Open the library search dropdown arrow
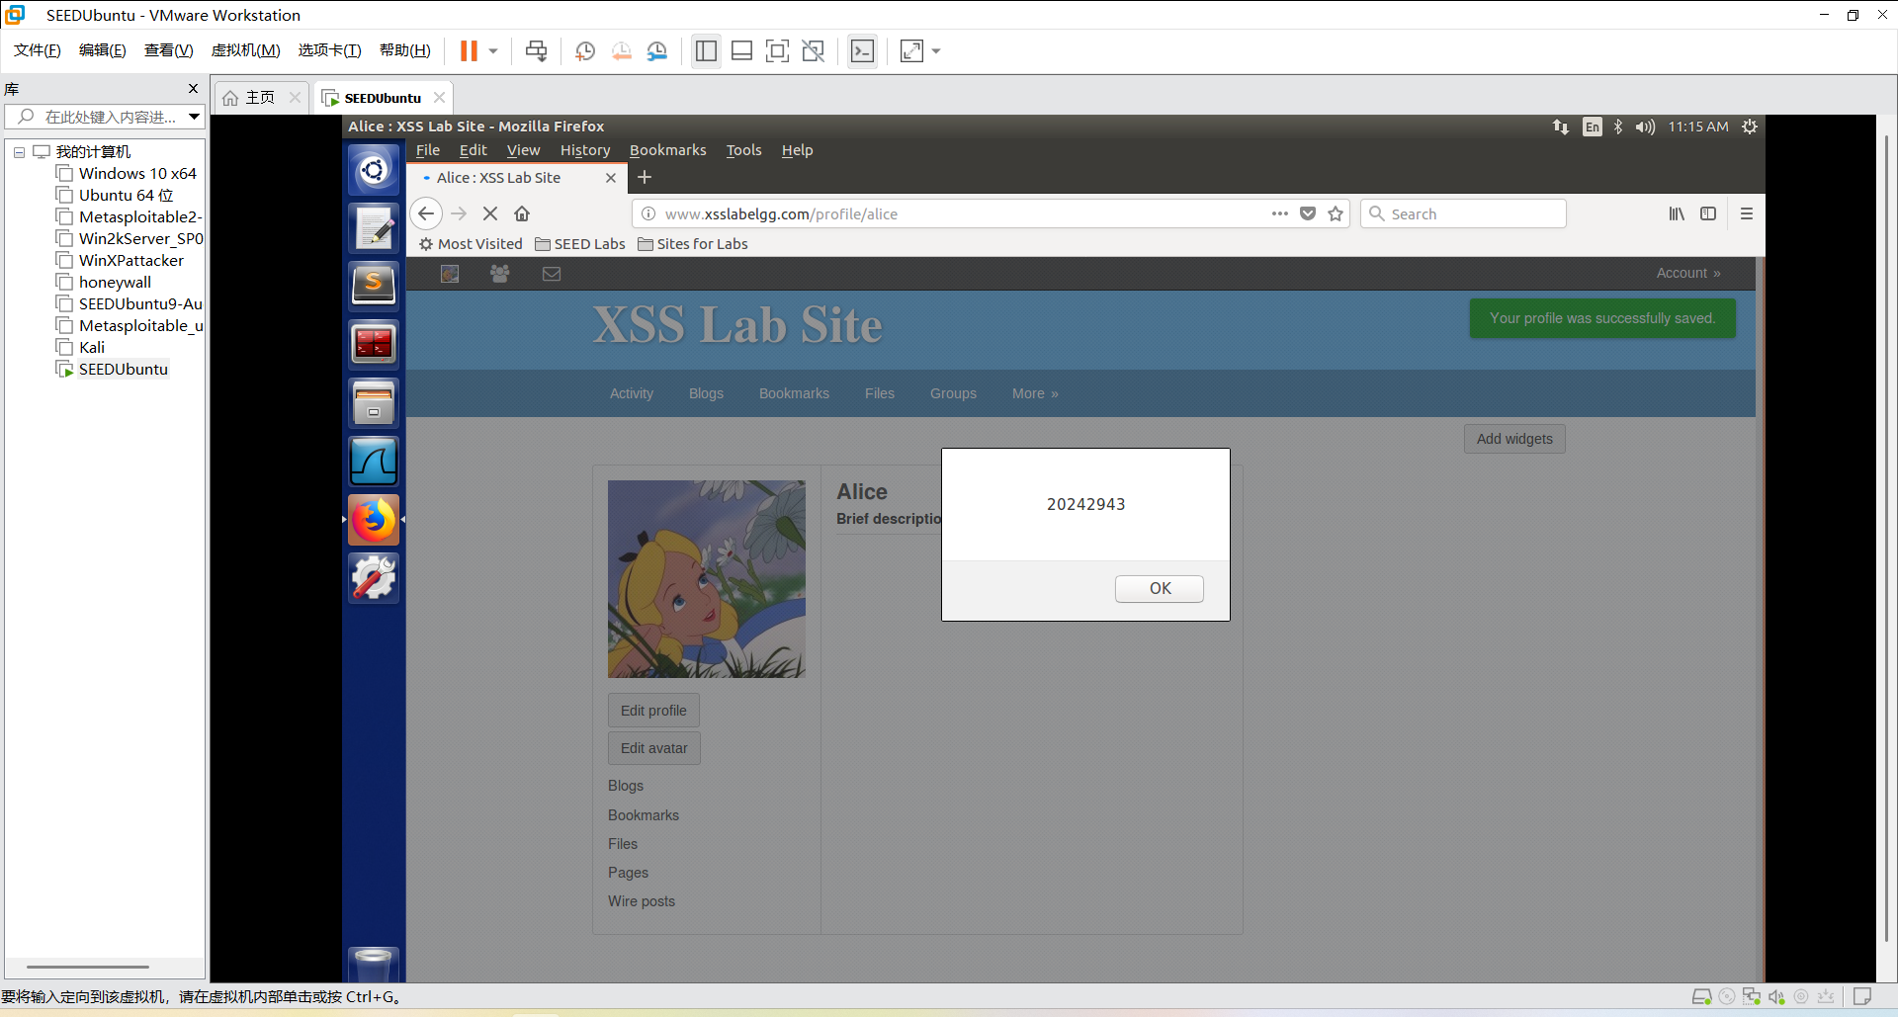 pos(195,117)
